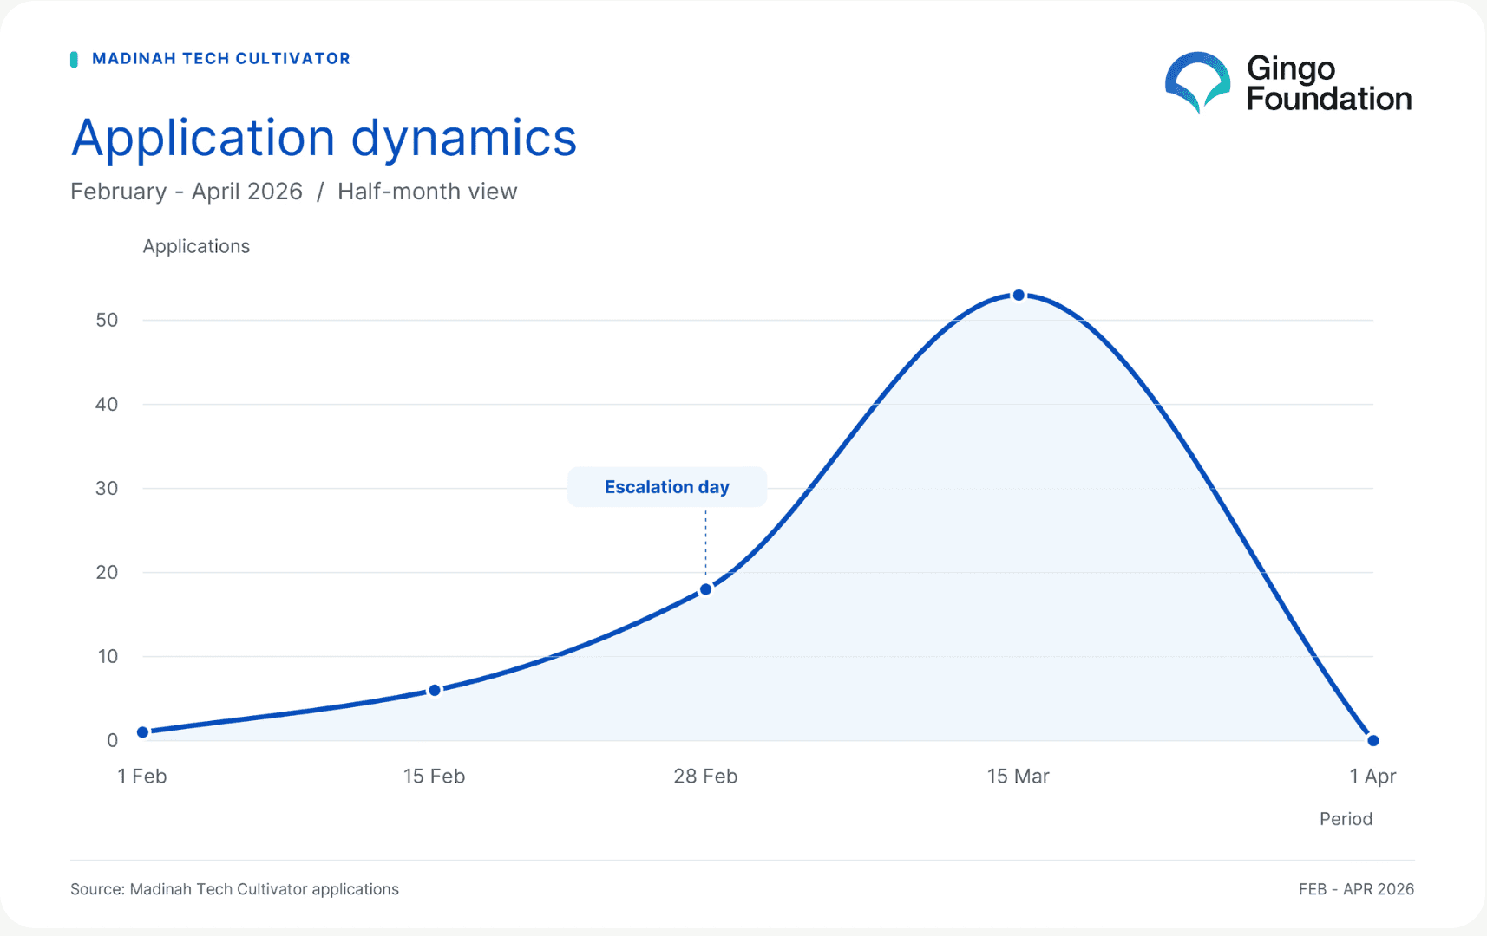This screenshot has height=936, width=1487.
Task: Click the '15 Feb' x-axis label
Action: [434, 777]
